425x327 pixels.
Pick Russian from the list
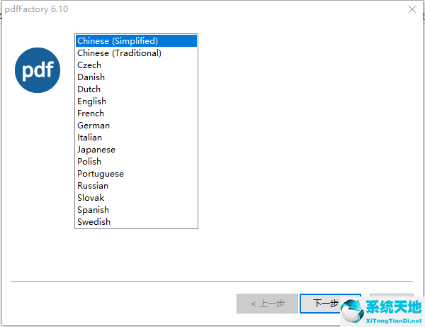[136, 186]
